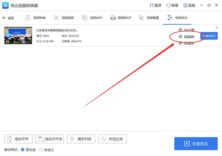Click the 添加配乐 music note icon
This screenshot has height=156, width=222.
(180, 43)
